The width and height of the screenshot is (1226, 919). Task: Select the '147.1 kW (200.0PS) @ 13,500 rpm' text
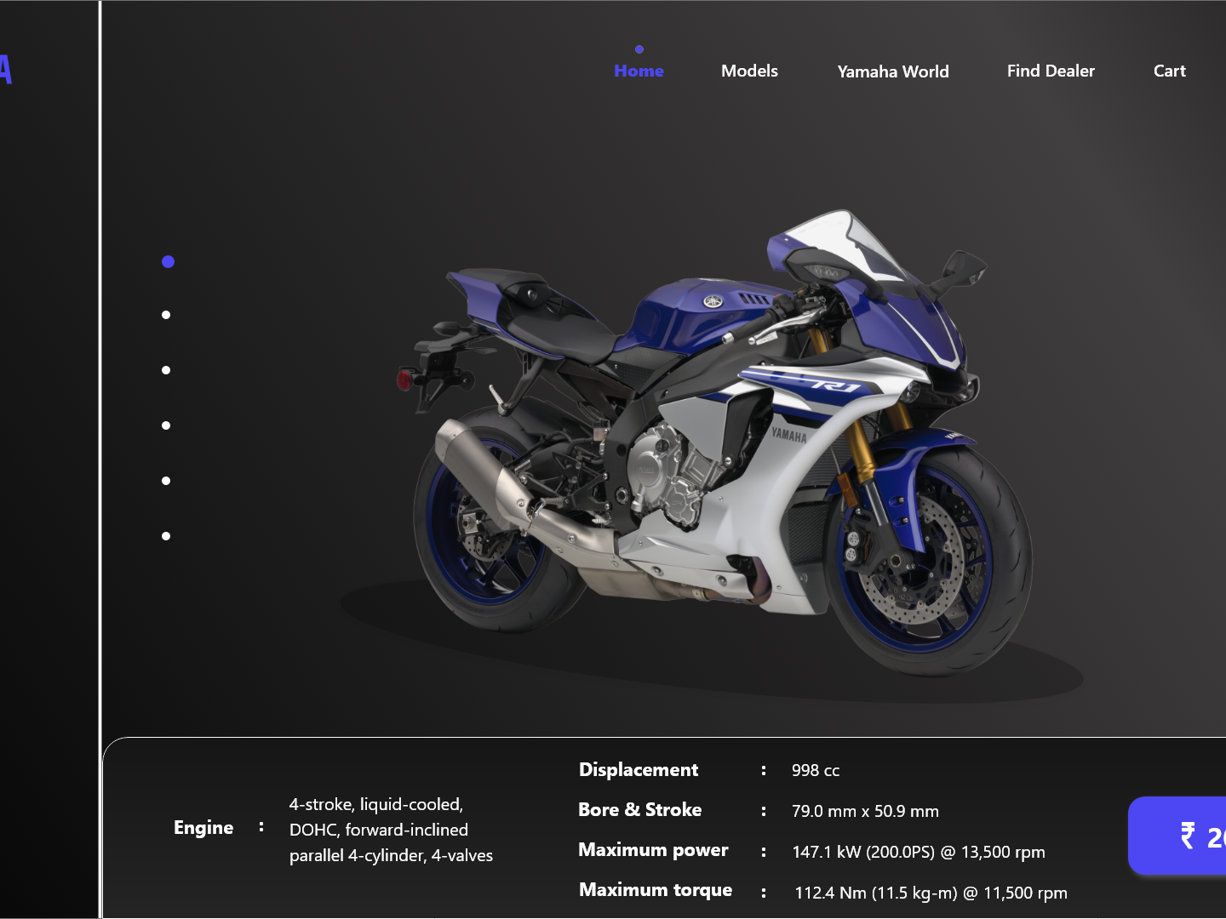coord(919,852)
